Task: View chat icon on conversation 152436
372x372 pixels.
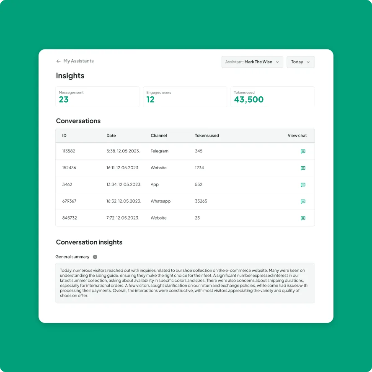Action: click(303, 168)
